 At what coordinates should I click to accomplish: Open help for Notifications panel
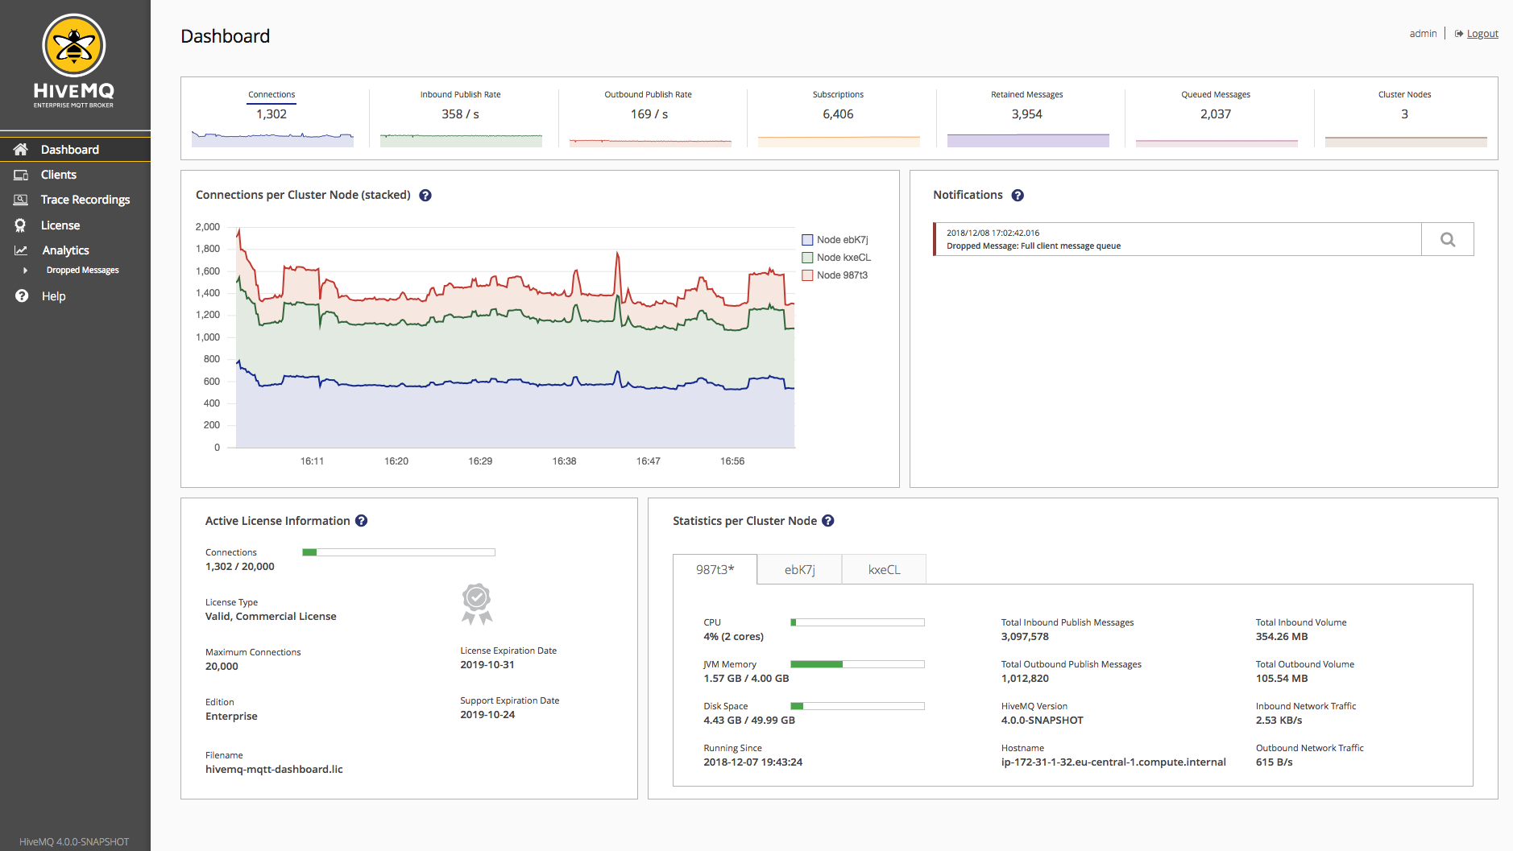(x=1018, y=196)
